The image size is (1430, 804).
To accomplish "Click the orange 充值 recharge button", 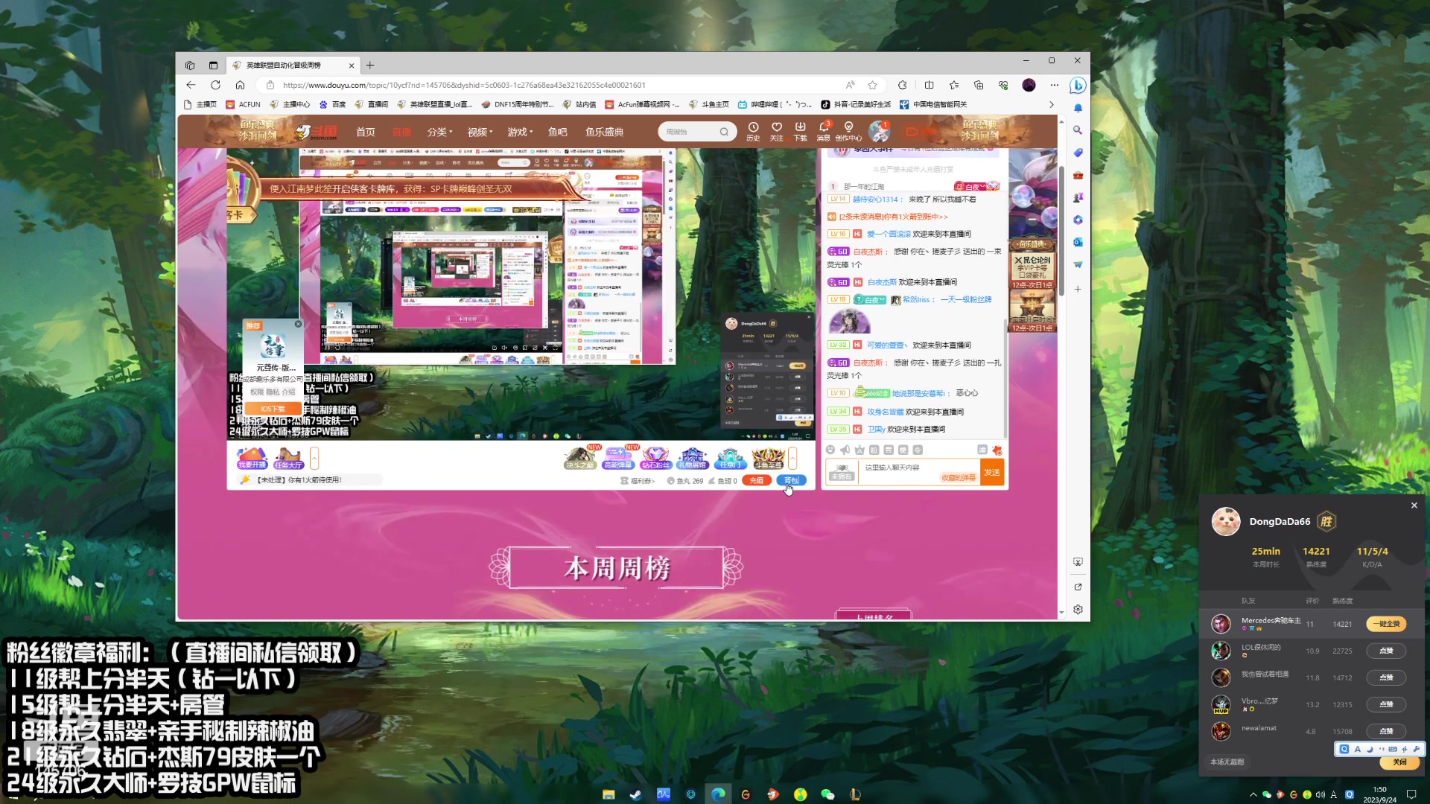I will pyautogui.click(x=756, y=480).
